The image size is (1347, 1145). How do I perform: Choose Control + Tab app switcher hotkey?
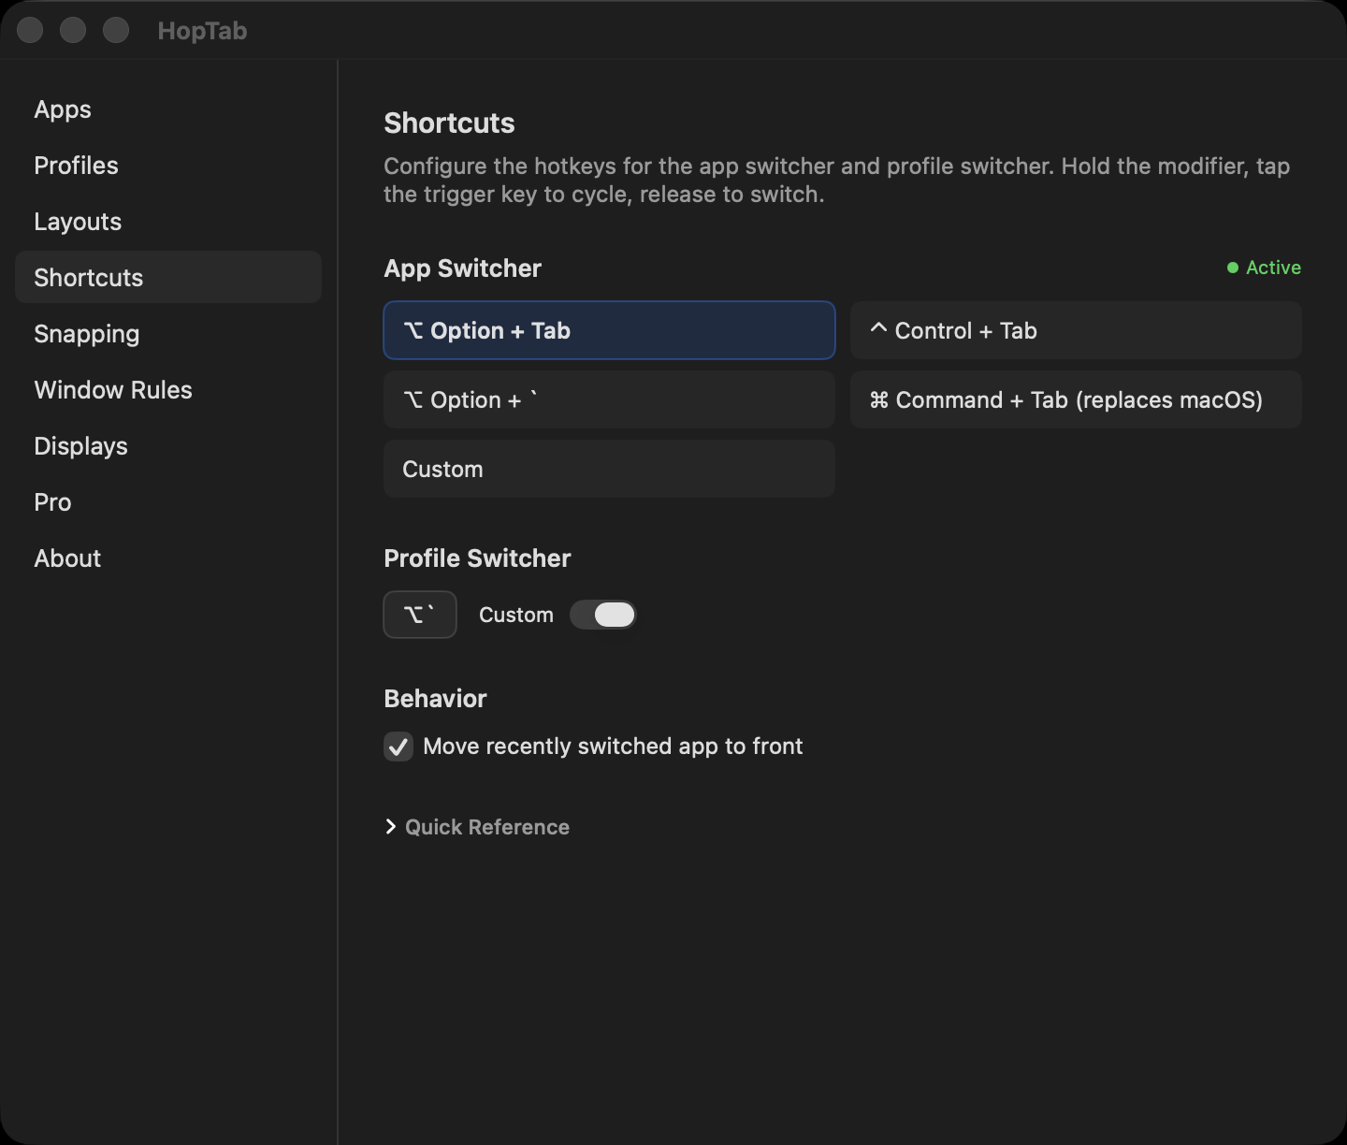pos(1076,330)
